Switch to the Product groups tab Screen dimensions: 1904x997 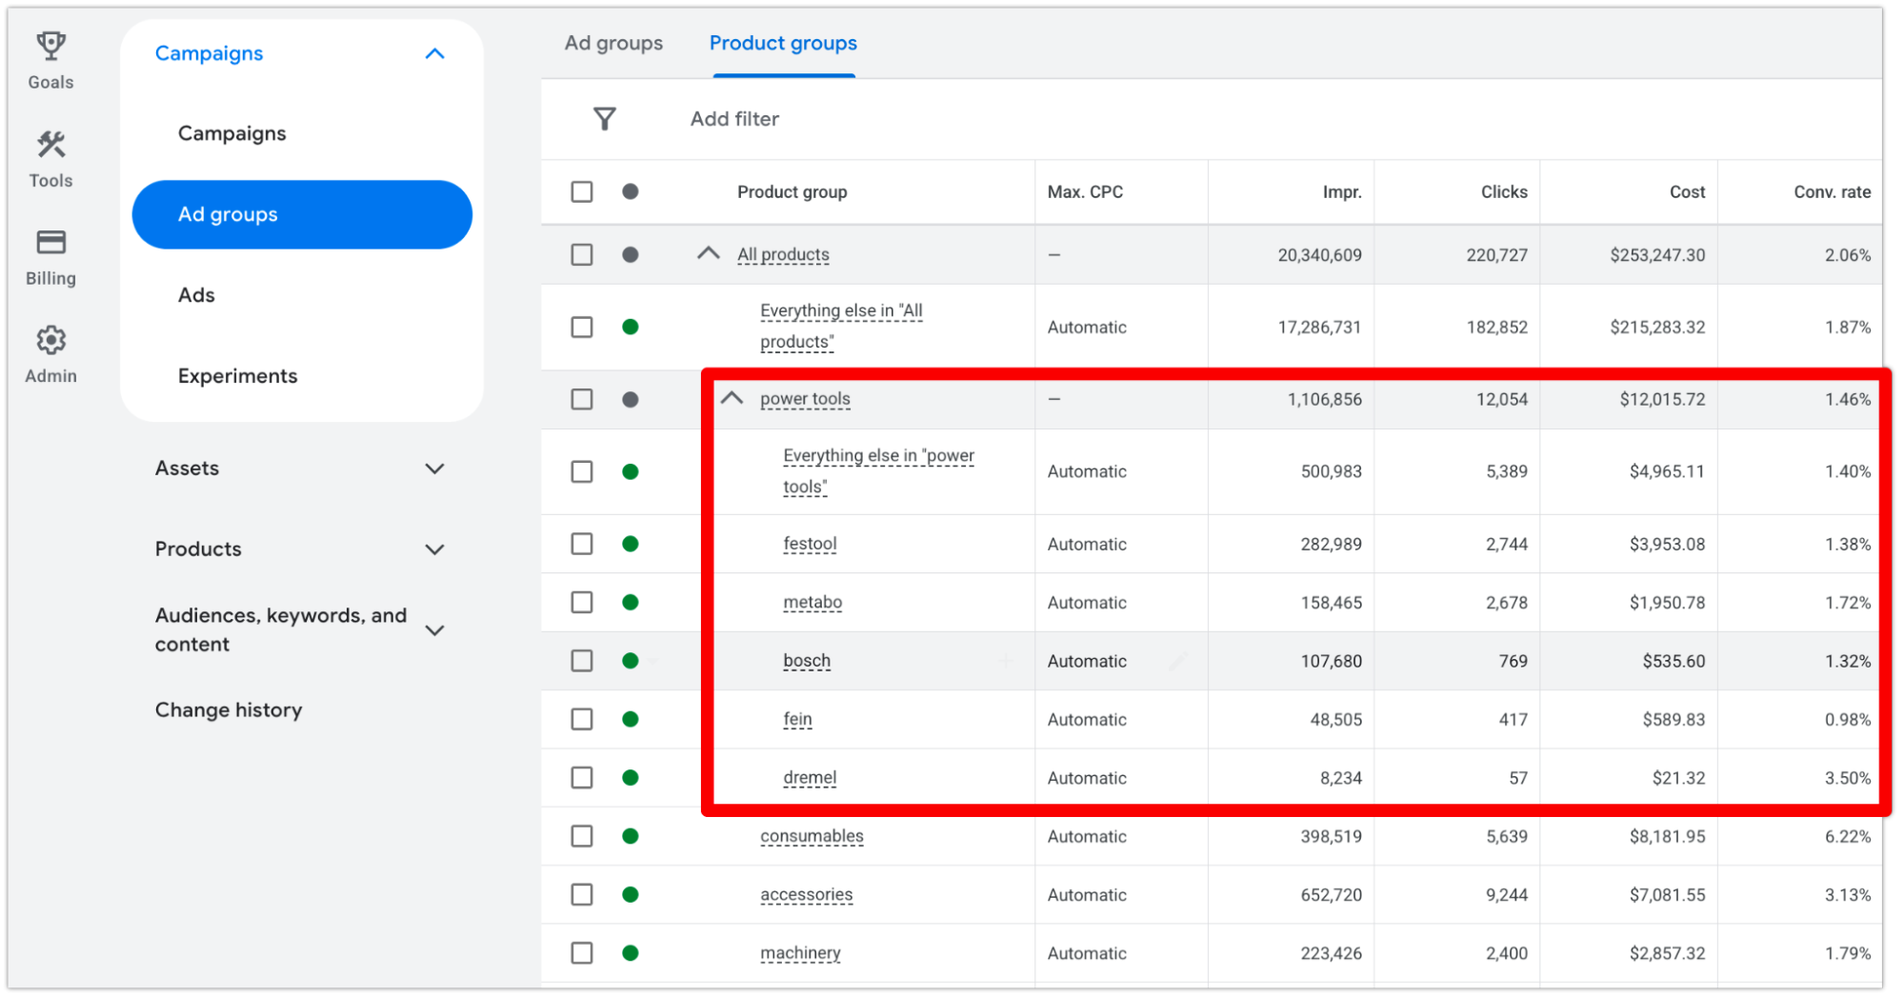[783, 43]
